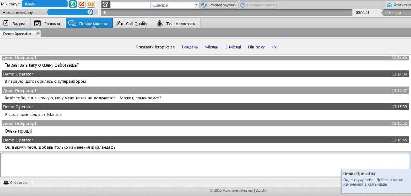Click the phone number edit pencil icon
Image resolution: width=411 pixels, height=196 pixels.
click(90, 12)
